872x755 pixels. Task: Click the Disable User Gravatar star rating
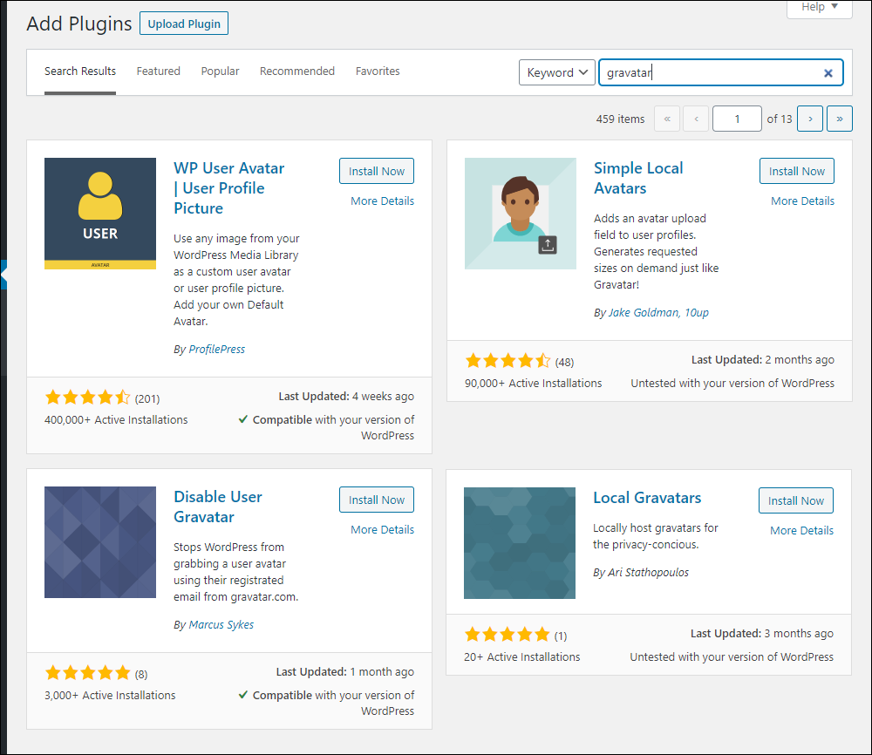(88, 673)
